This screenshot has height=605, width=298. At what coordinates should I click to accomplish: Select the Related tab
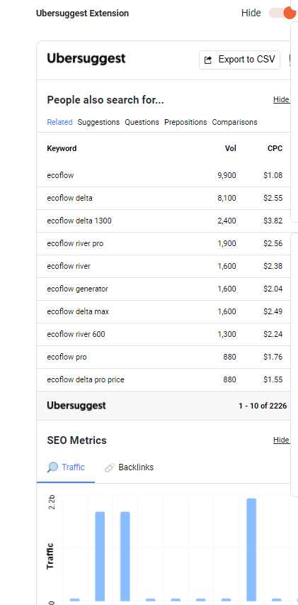point(59,122)
